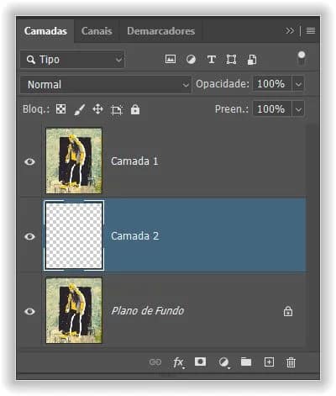Screen dimensions: 336x396
Task: Delete layer with trash icon
Action: click(291, 362)
